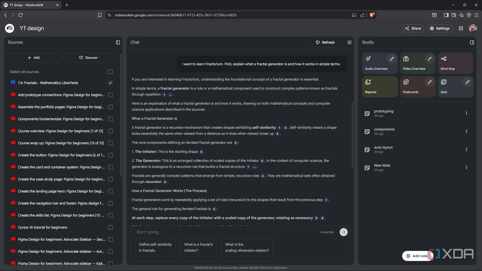Viewport: 482px width, 271px height.
Task: Open chat configuration sliders icon
Action: [349, 42]
